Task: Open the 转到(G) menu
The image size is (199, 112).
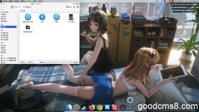Action: click(23, 1)
